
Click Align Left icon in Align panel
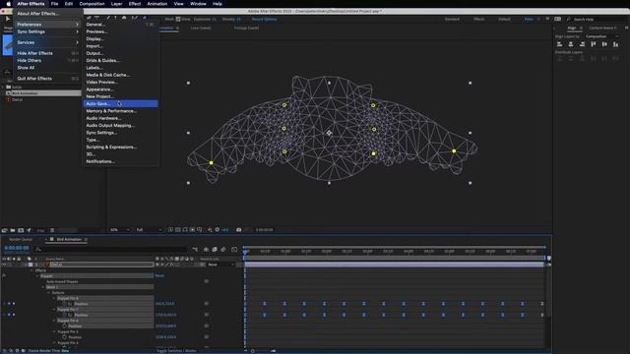click(x=560, y=44)
